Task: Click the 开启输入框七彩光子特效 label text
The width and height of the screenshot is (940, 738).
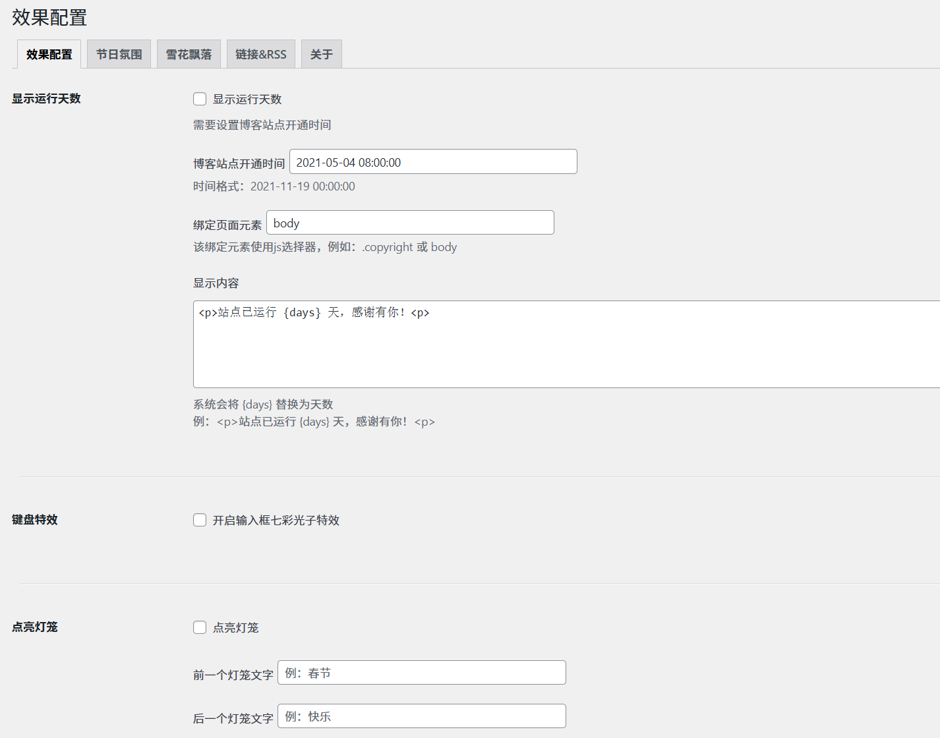Action: point(276,521)
